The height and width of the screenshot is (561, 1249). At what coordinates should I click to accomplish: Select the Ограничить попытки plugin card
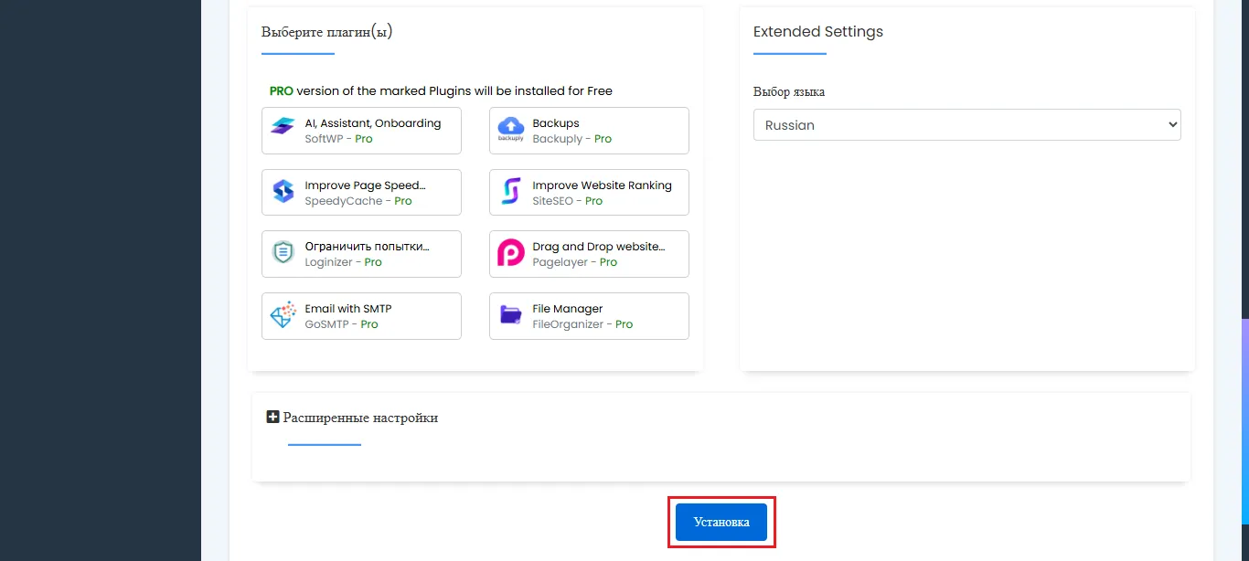tap(361, 254)
